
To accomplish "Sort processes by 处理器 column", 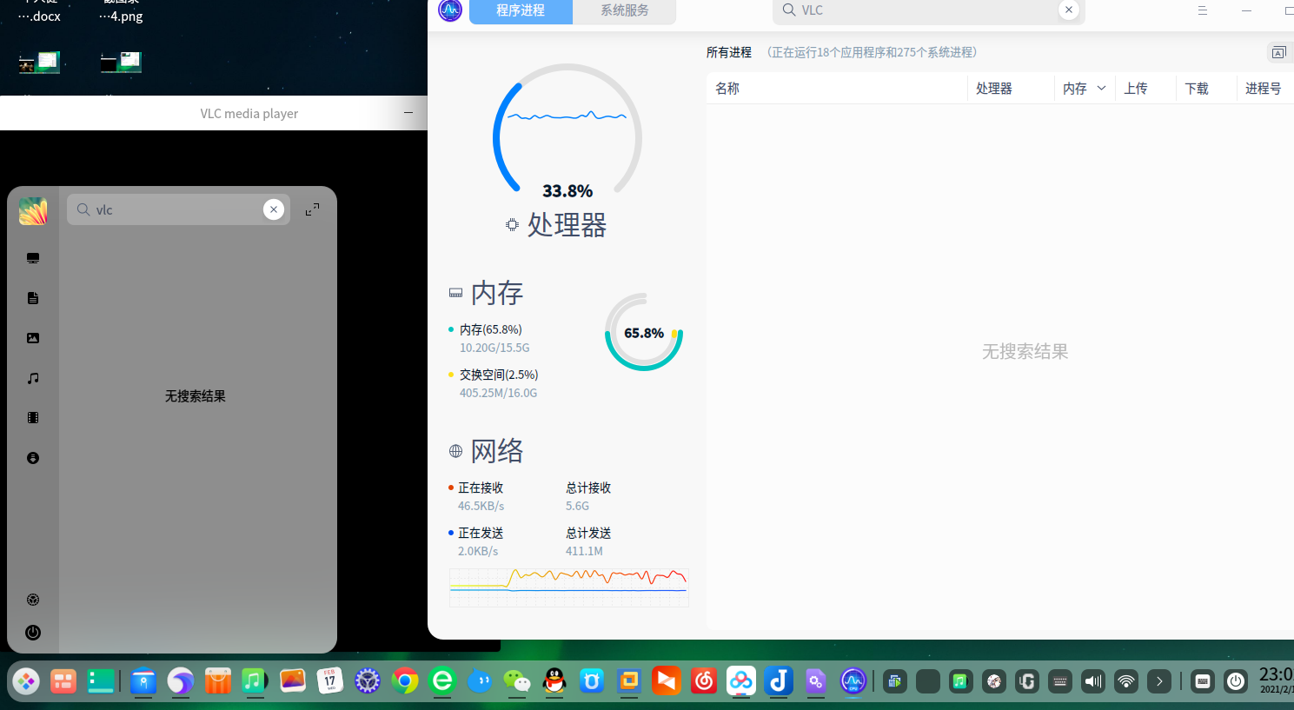I will tap(1011, 89).
